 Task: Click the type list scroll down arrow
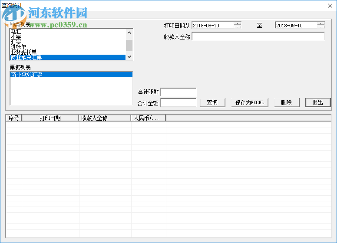129,57
